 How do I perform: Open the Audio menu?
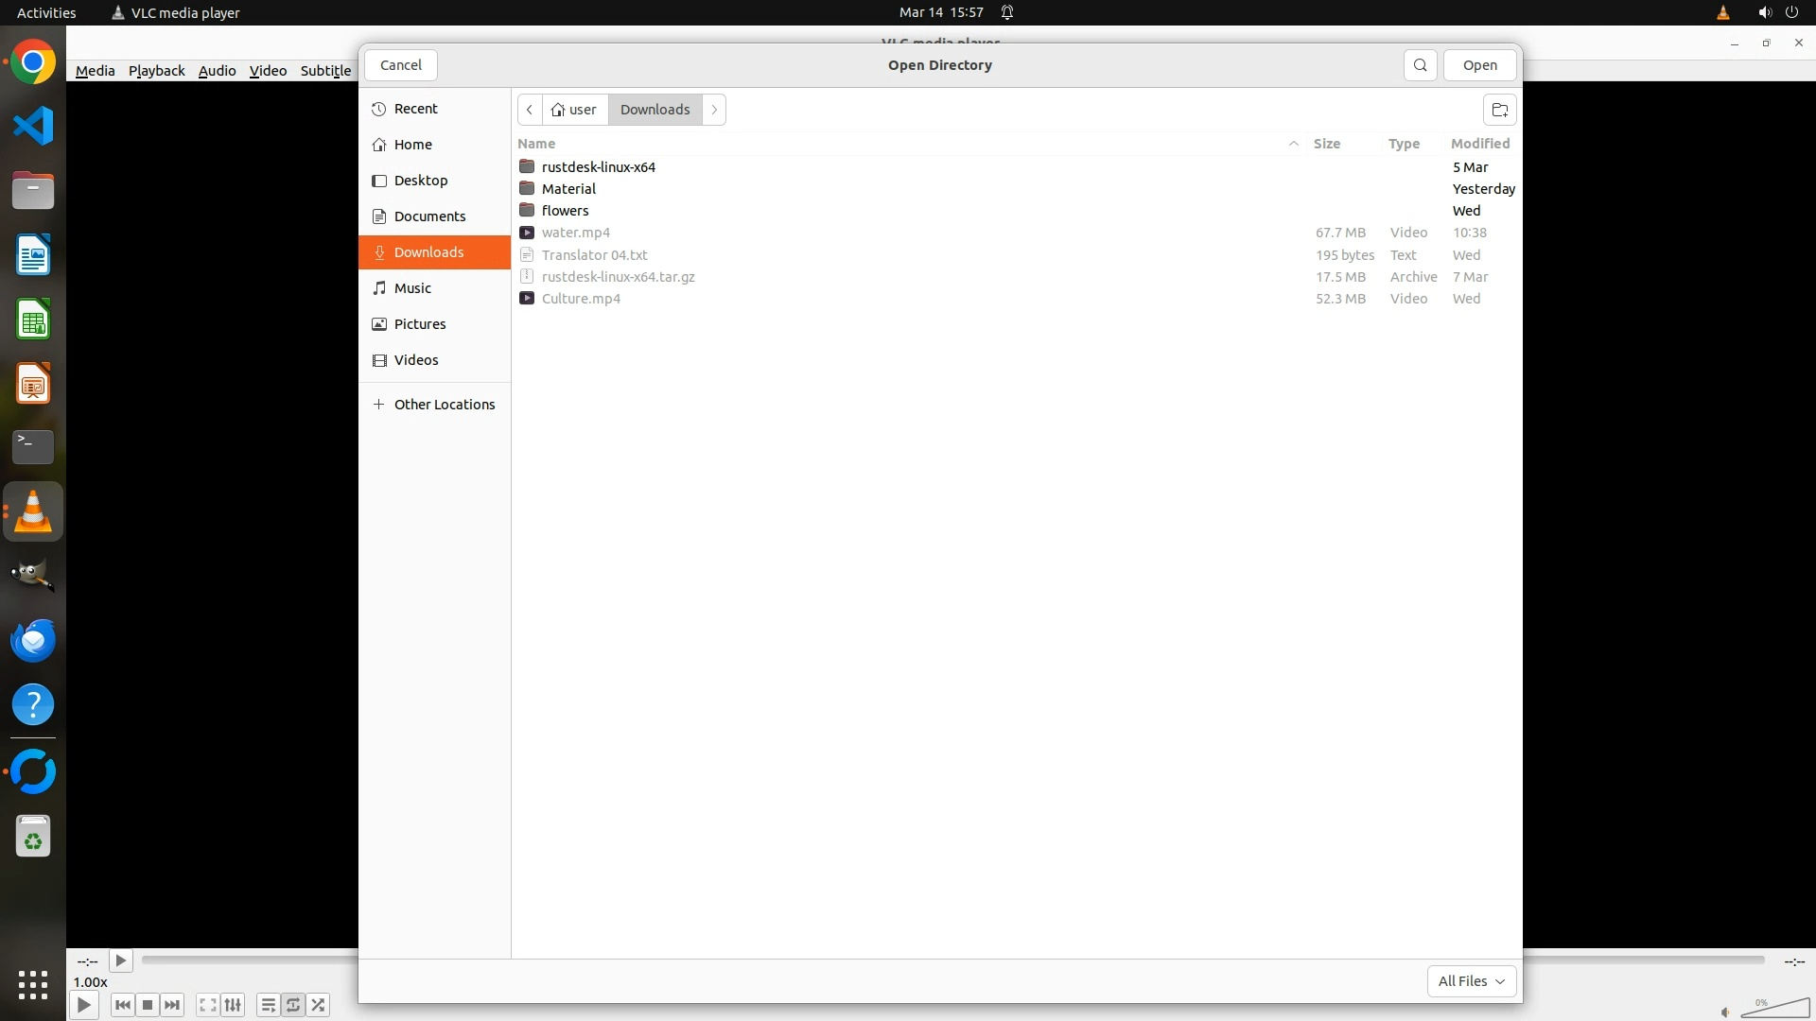click(x=217, y=71)
